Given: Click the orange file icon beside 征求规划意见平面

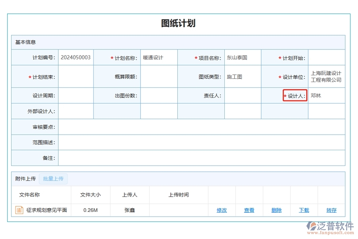Looking at the screenshot, I should pyautogui.click(x=19, y=210).
